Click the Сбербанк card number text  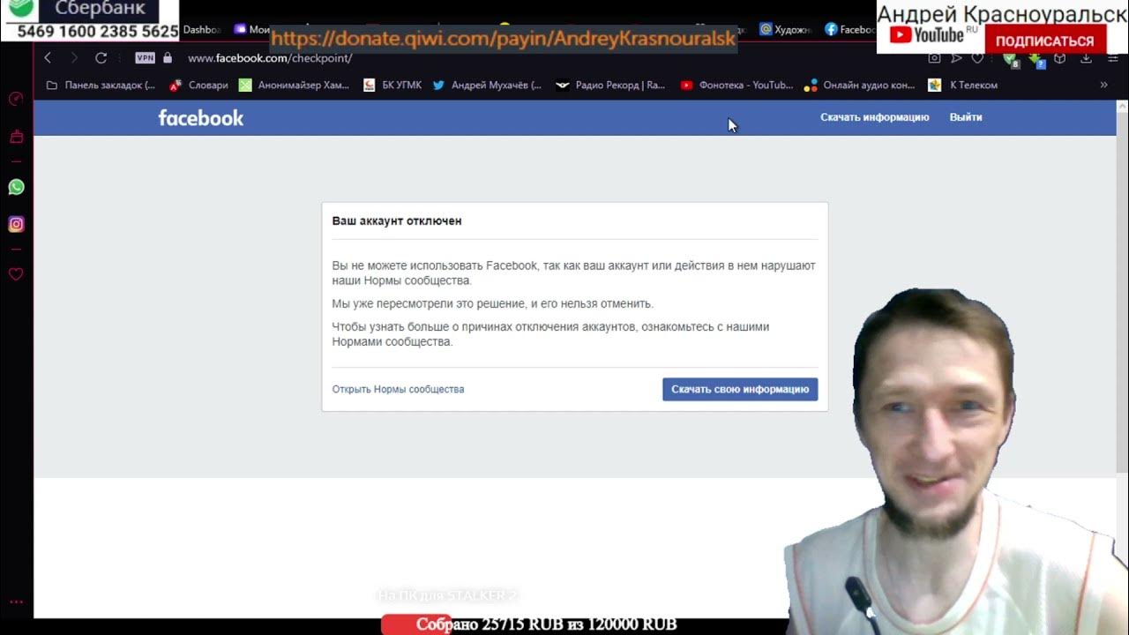[97, 31]
